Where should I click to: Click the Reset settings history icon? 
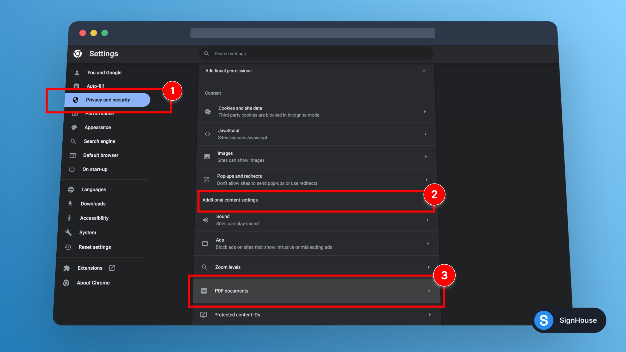[x=68, y=247]
